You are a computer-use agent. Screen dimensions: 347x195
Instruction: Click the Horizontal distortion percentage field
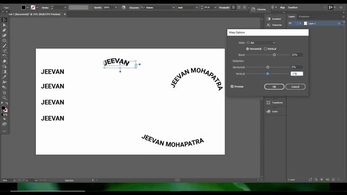coord(297,67)
